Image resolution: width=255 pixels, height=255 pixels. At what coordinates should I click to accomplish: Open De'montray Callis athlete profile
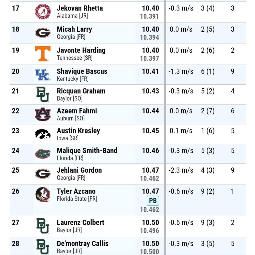pyautogui.click(x=83, y=244)
